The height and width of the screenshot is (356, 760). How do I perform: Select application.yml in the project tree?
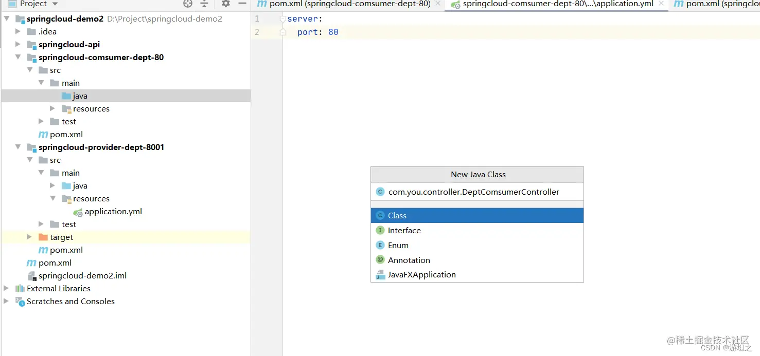(113, 212)
